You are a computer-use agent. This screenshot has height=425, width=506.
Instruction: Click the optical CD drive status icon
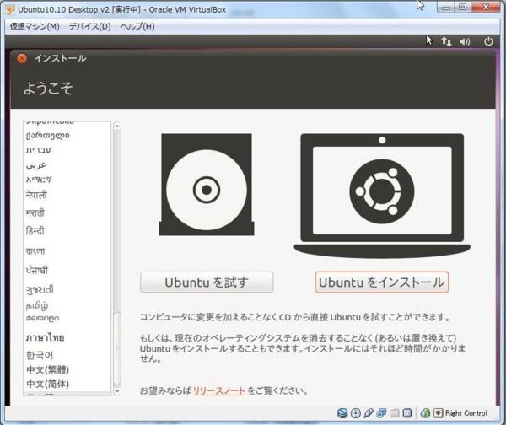356,413
